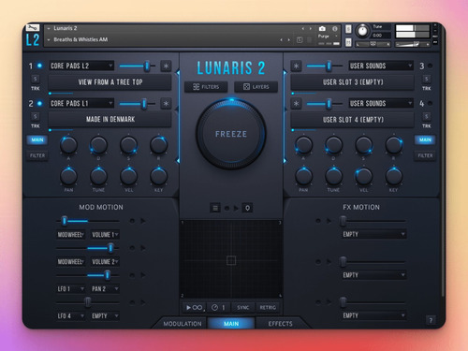Click the snowflake freeze icon for layer 3
468x351 pixels.
click(x=296, y=66)
